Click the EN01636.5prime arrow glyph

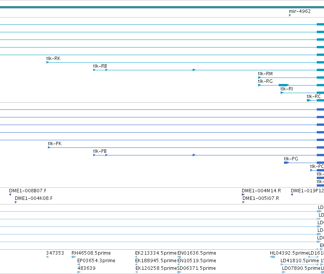pos(179,257)
